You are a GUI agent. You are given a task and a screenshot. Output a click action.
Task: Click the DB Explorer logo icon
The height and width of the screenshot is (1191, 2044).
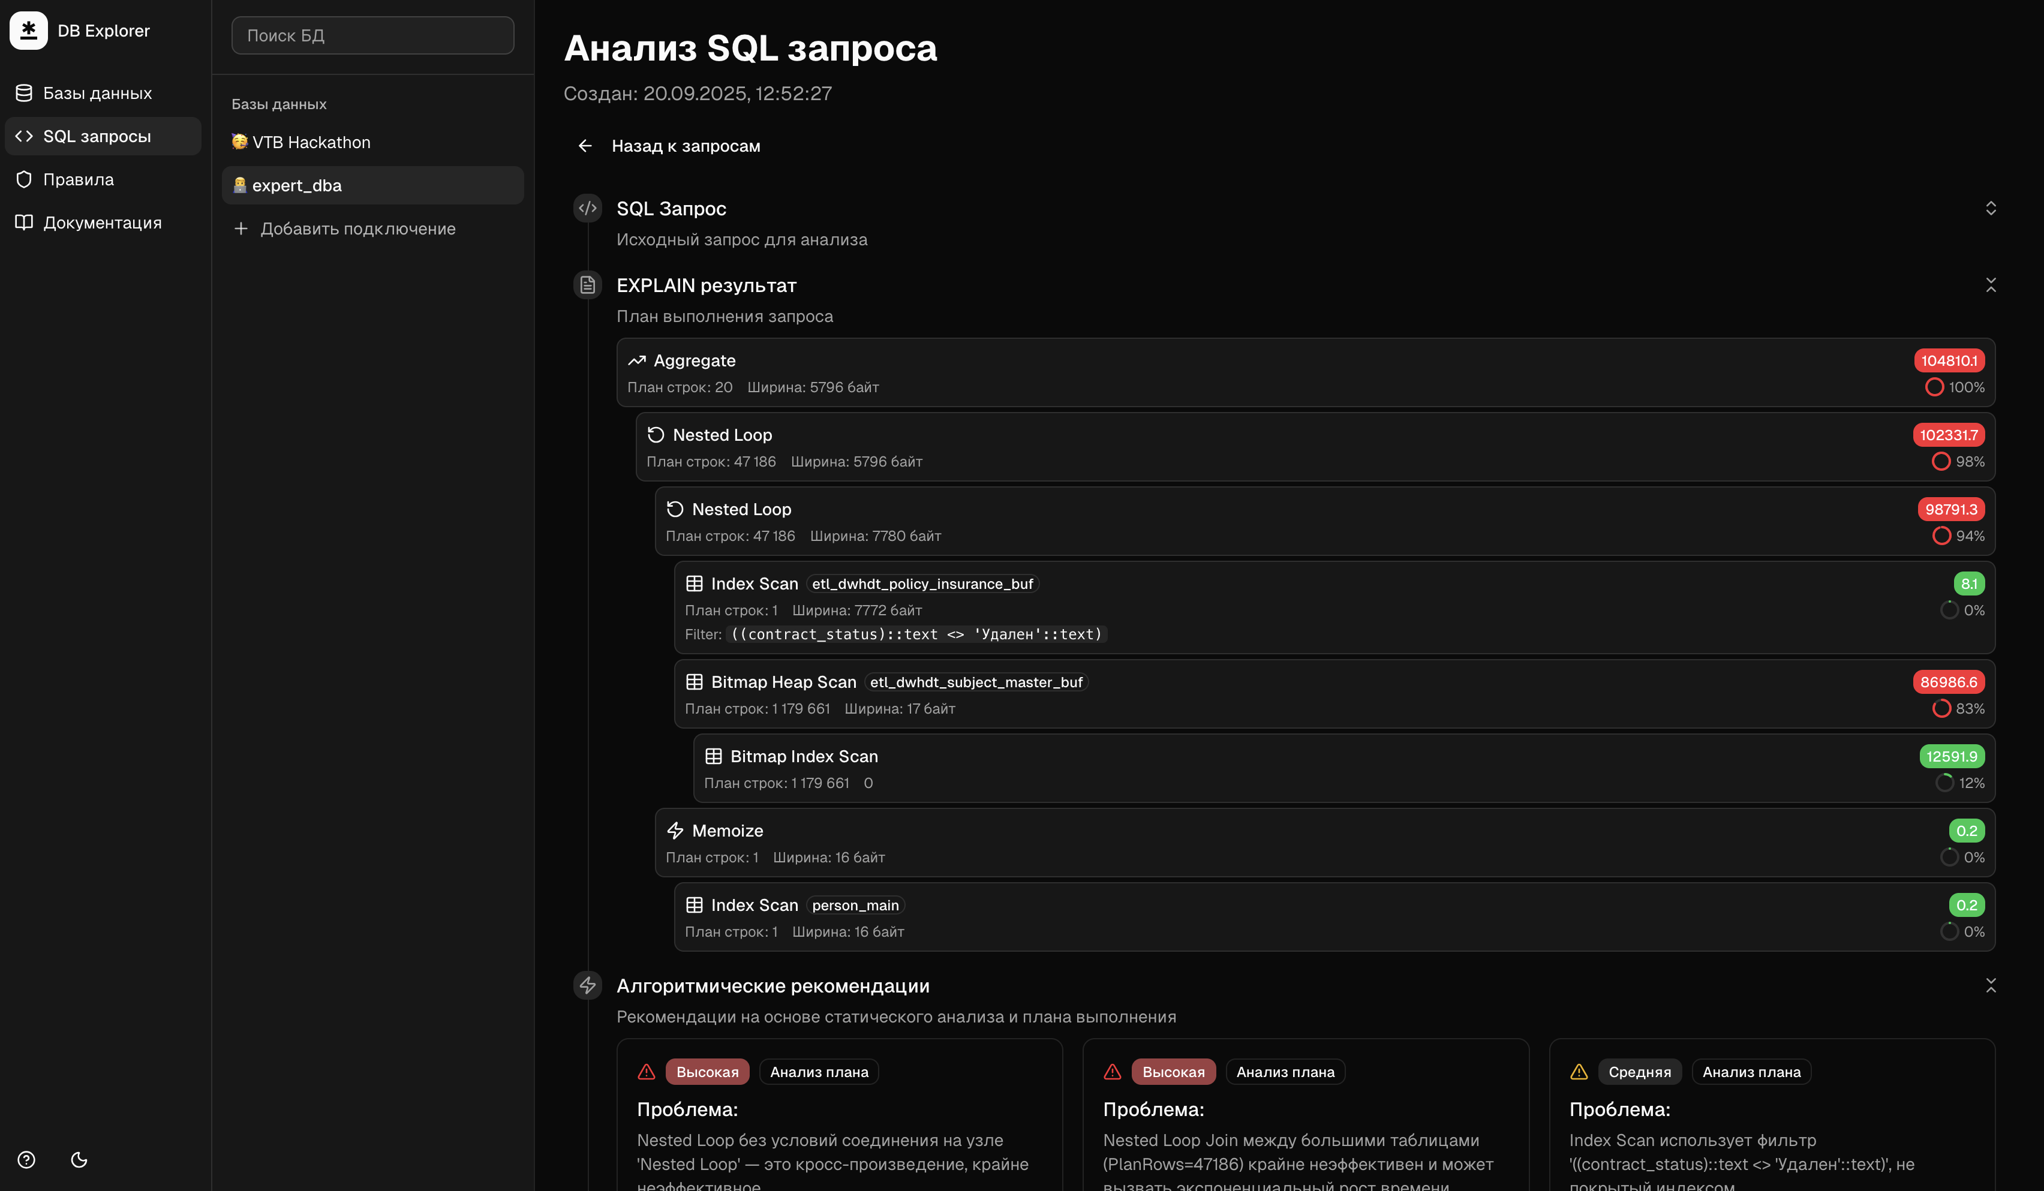[28, 31]
